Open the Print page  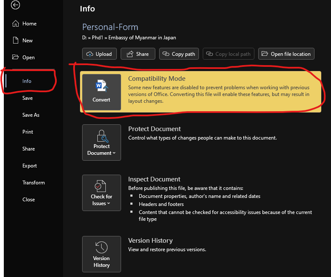click(28, 132)
